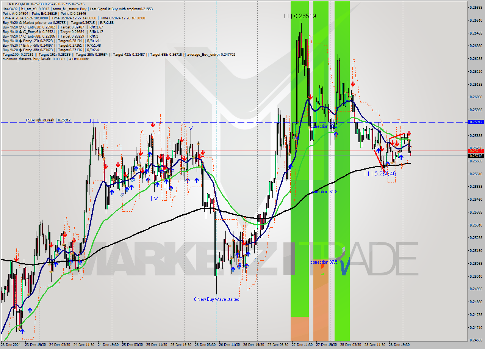Click the 0.26285 price axis value
The height and width of the screenshot is (349, 485).
[476, 58]
